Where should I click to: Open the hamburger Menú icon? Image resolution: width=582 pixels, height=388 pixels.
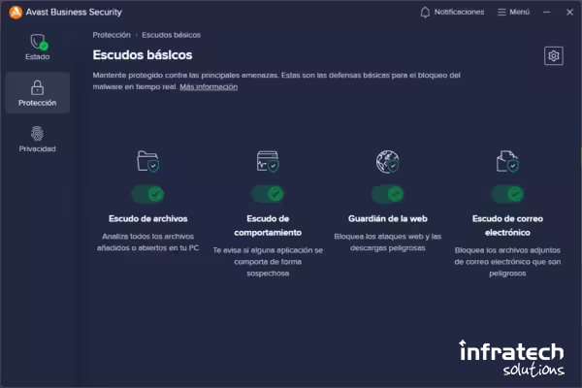[501, 13]
